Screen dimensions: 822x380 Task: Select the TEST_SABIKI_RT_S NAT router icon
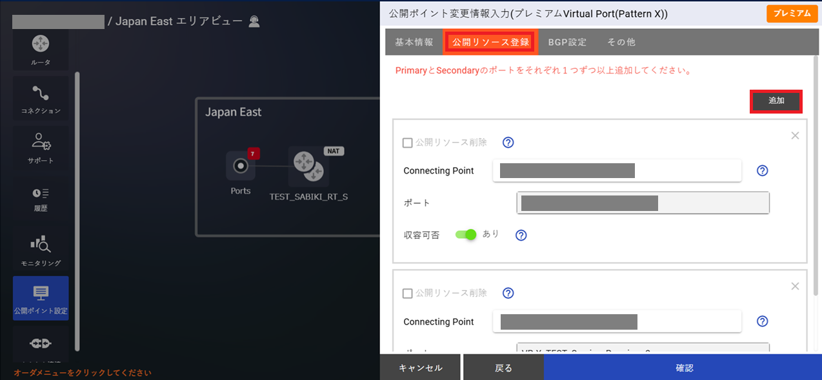click(309, 166)
